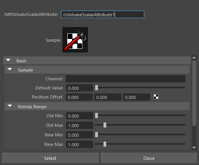Collapse the Sample subsection arrow

10,70
